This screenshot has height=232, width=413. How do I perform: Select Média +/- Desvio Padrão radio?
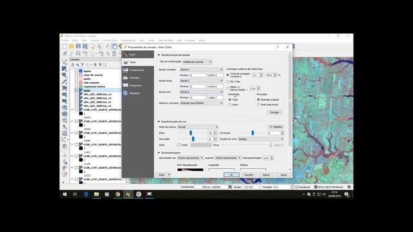[x=228, y=88]
